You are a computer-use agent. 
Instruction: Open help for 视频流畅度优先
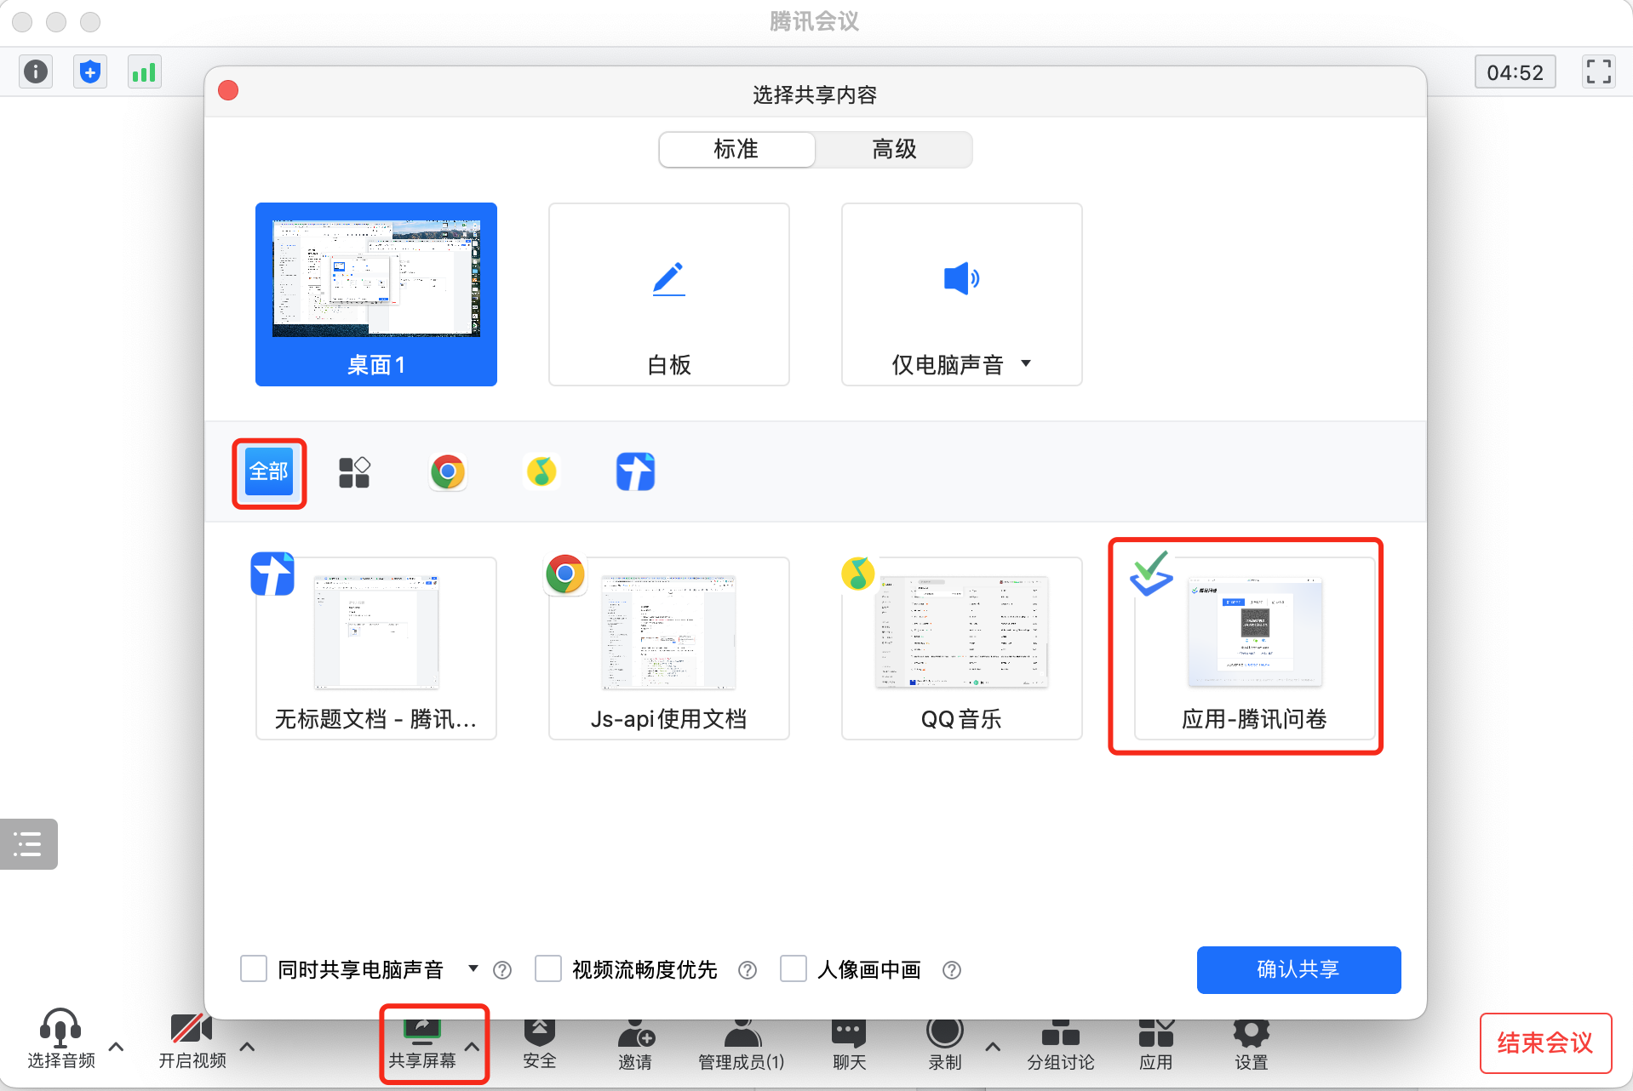click(x=748, y=970)
